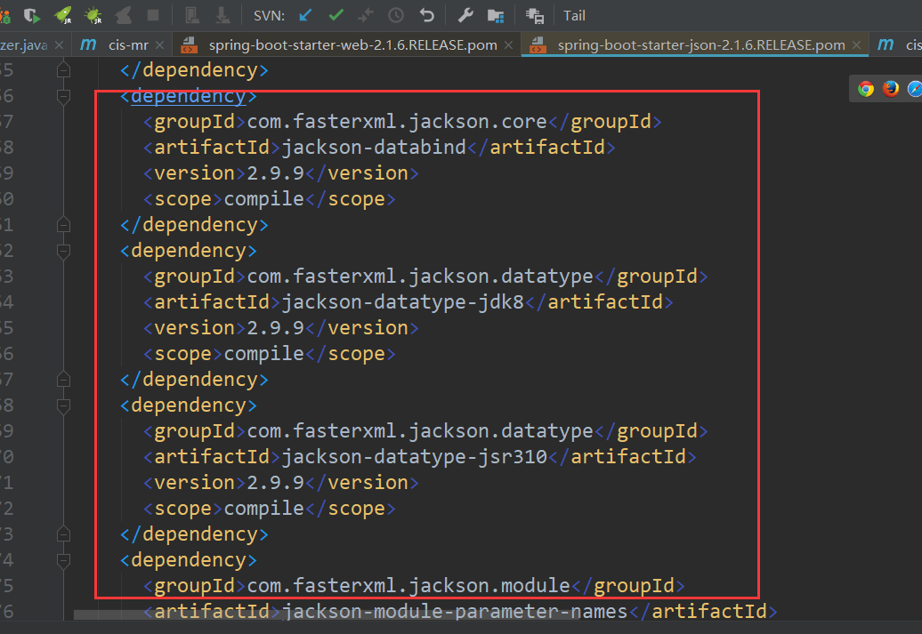Collapse the code fold at line 51
The height and width of the screenshot is (634, 922).
(62, 224)
